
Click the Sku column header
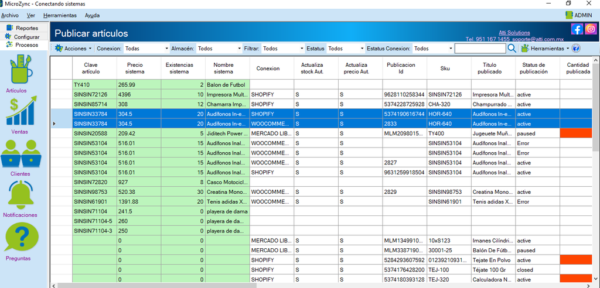point(449,68)
